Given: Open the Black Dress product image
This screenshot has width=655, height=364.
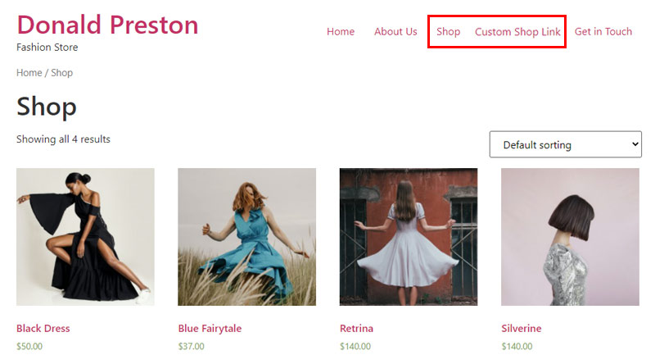Looking at the screenshot, I should (x=85, y=237).
